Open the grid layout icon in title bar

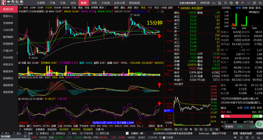point(220,3)
